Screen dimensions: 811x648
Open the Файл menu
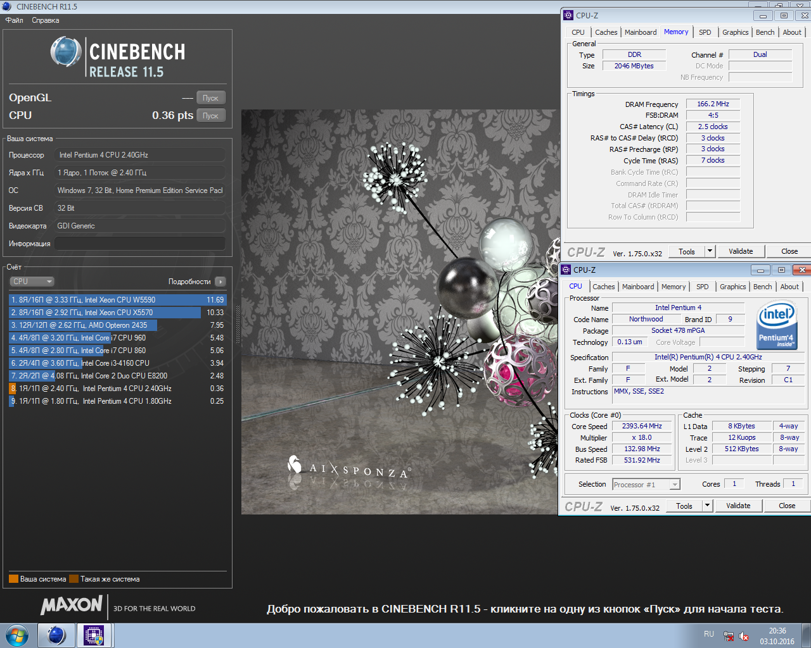click(15, 20)
